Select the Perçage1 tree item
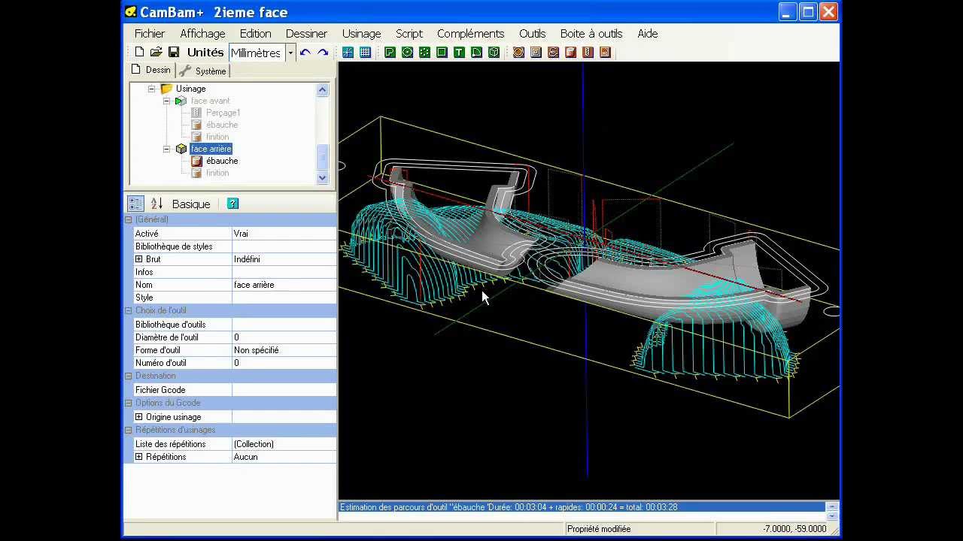The width and height of the screenshot is (963, 541). (x=223, y=113)
